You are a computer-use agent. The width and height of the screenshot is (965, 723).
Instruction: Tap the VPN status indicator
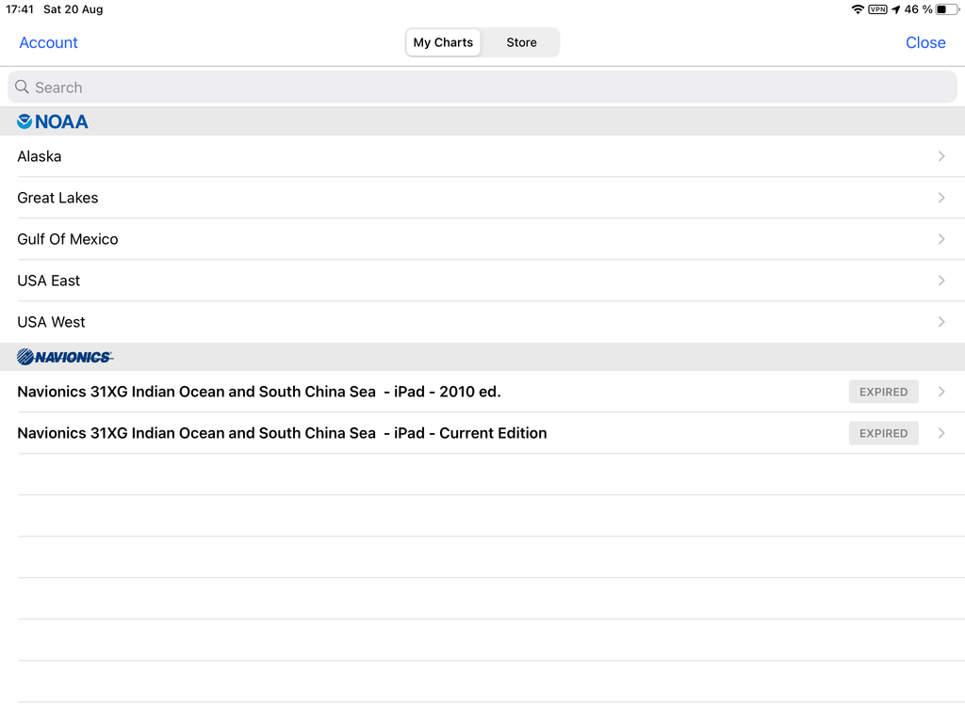click(877, 9)
